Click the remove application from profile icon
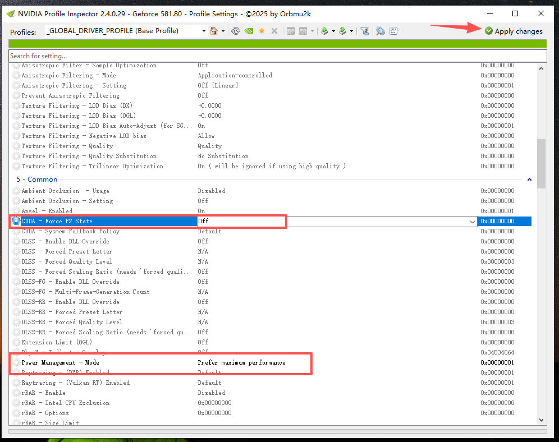This screenshot has width=559, height=442. click(x=303, y=31)
